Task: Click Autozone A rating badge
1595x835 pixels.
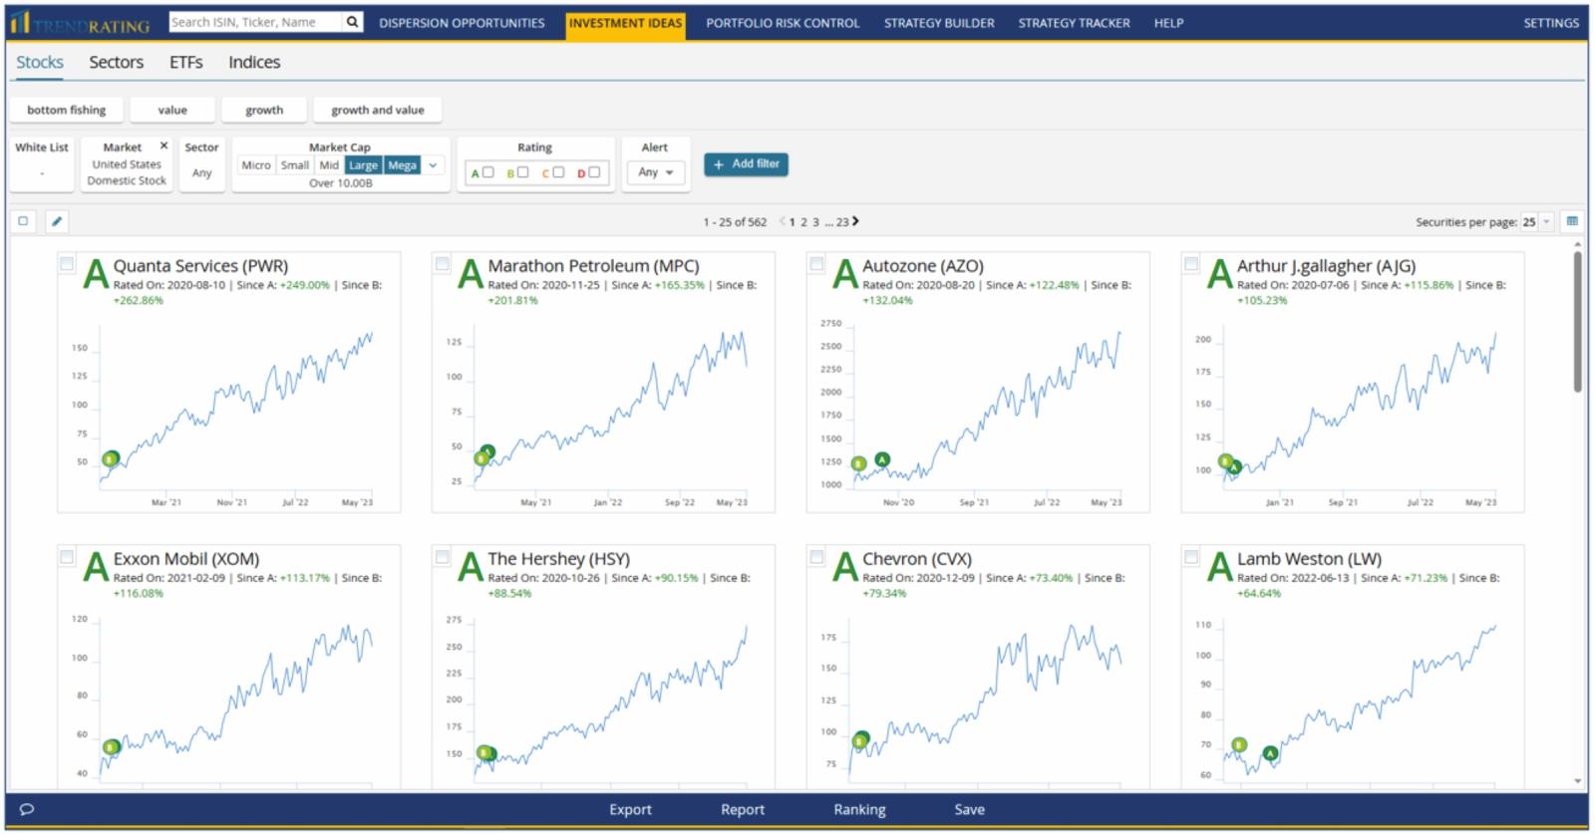Action: click(845, 273)
